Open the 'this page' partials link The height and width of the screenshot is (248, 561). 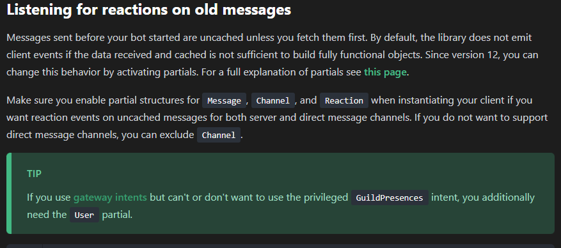385,72
